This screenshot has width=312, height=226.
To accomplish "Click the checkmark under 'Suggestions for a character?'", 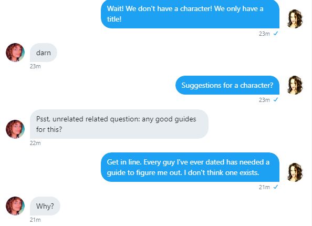I will point(276,99).
